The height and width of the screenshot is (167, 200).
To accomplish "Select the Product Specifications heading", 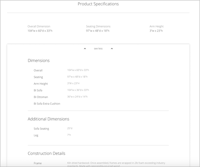I will pos(98,4).
